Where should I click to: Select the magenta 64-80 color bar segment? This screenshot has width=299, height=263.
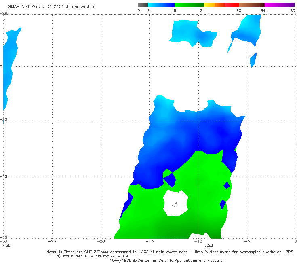click(280, 5)
